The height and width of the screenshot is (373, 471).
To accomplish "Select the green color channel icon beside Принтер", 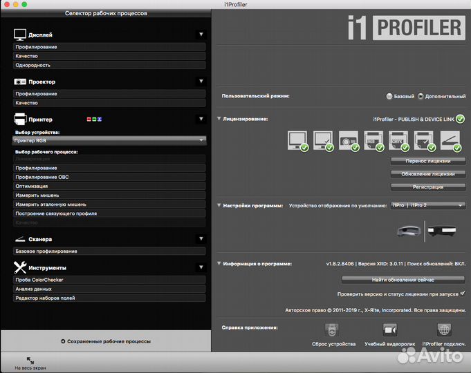I will click(x=94, y=119).
